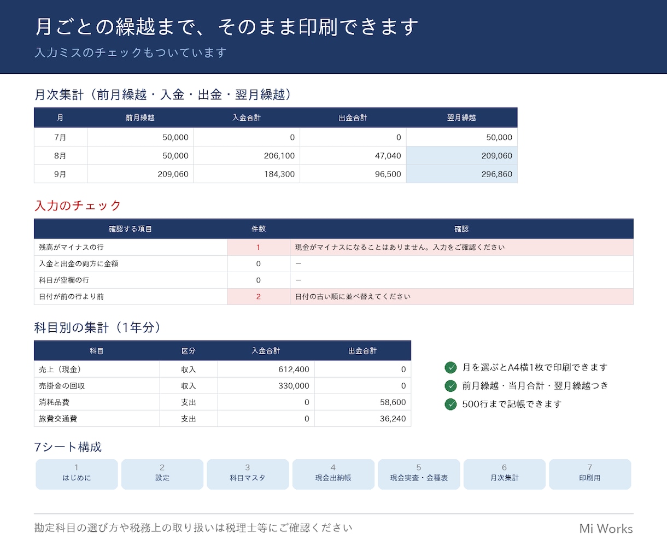Select the 残高がマイナスの行 check item
This screenshot has height=551, width=667.
[131, 247]
